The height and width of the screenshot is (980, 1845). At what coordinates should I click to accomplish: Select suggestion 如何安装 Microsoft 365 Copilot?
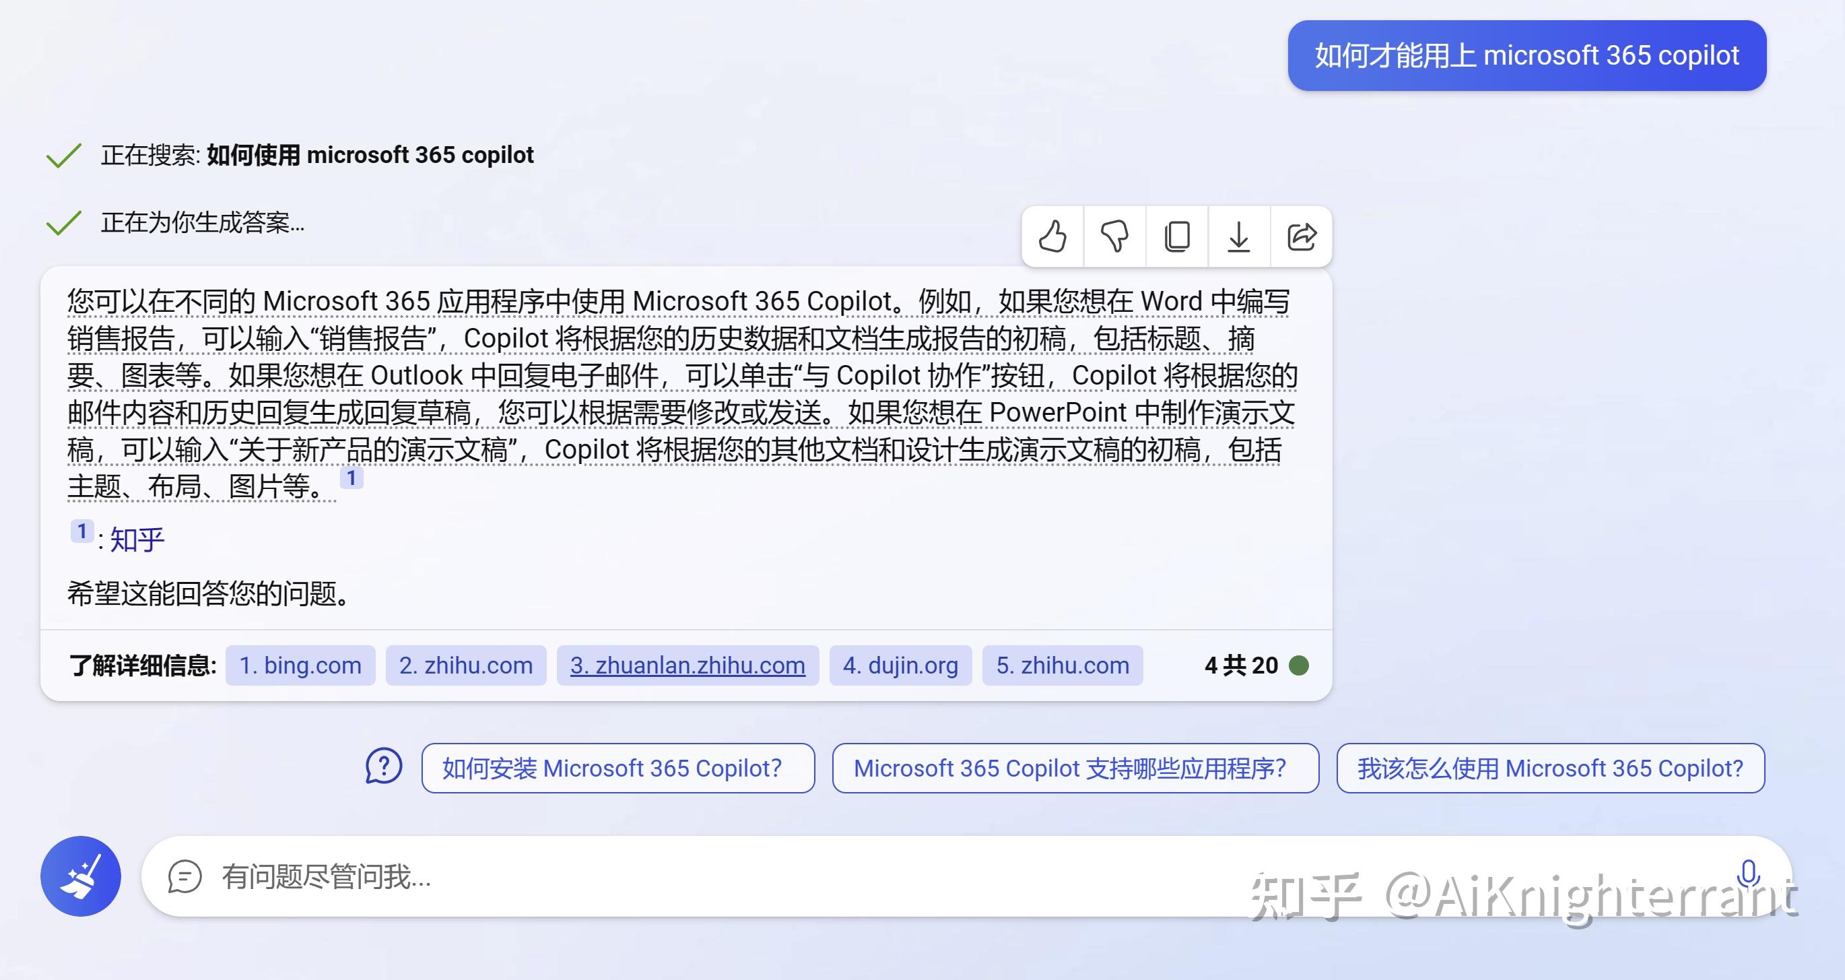click(x=618, y=768)
